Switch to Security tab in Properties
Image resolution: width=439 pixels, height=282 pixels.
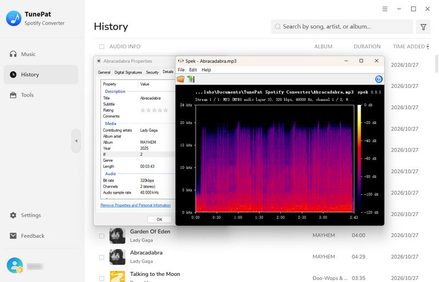click(153, 72)
